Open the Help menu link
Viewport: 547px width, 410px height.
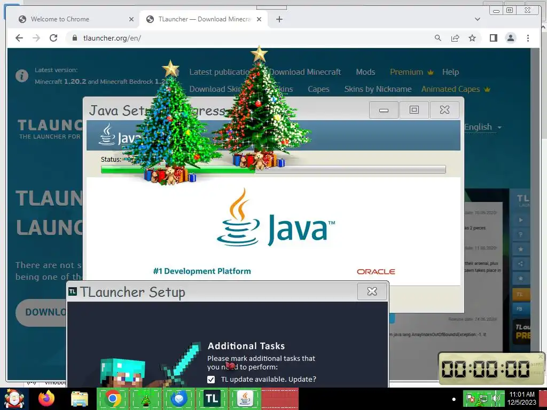(450, 72)
